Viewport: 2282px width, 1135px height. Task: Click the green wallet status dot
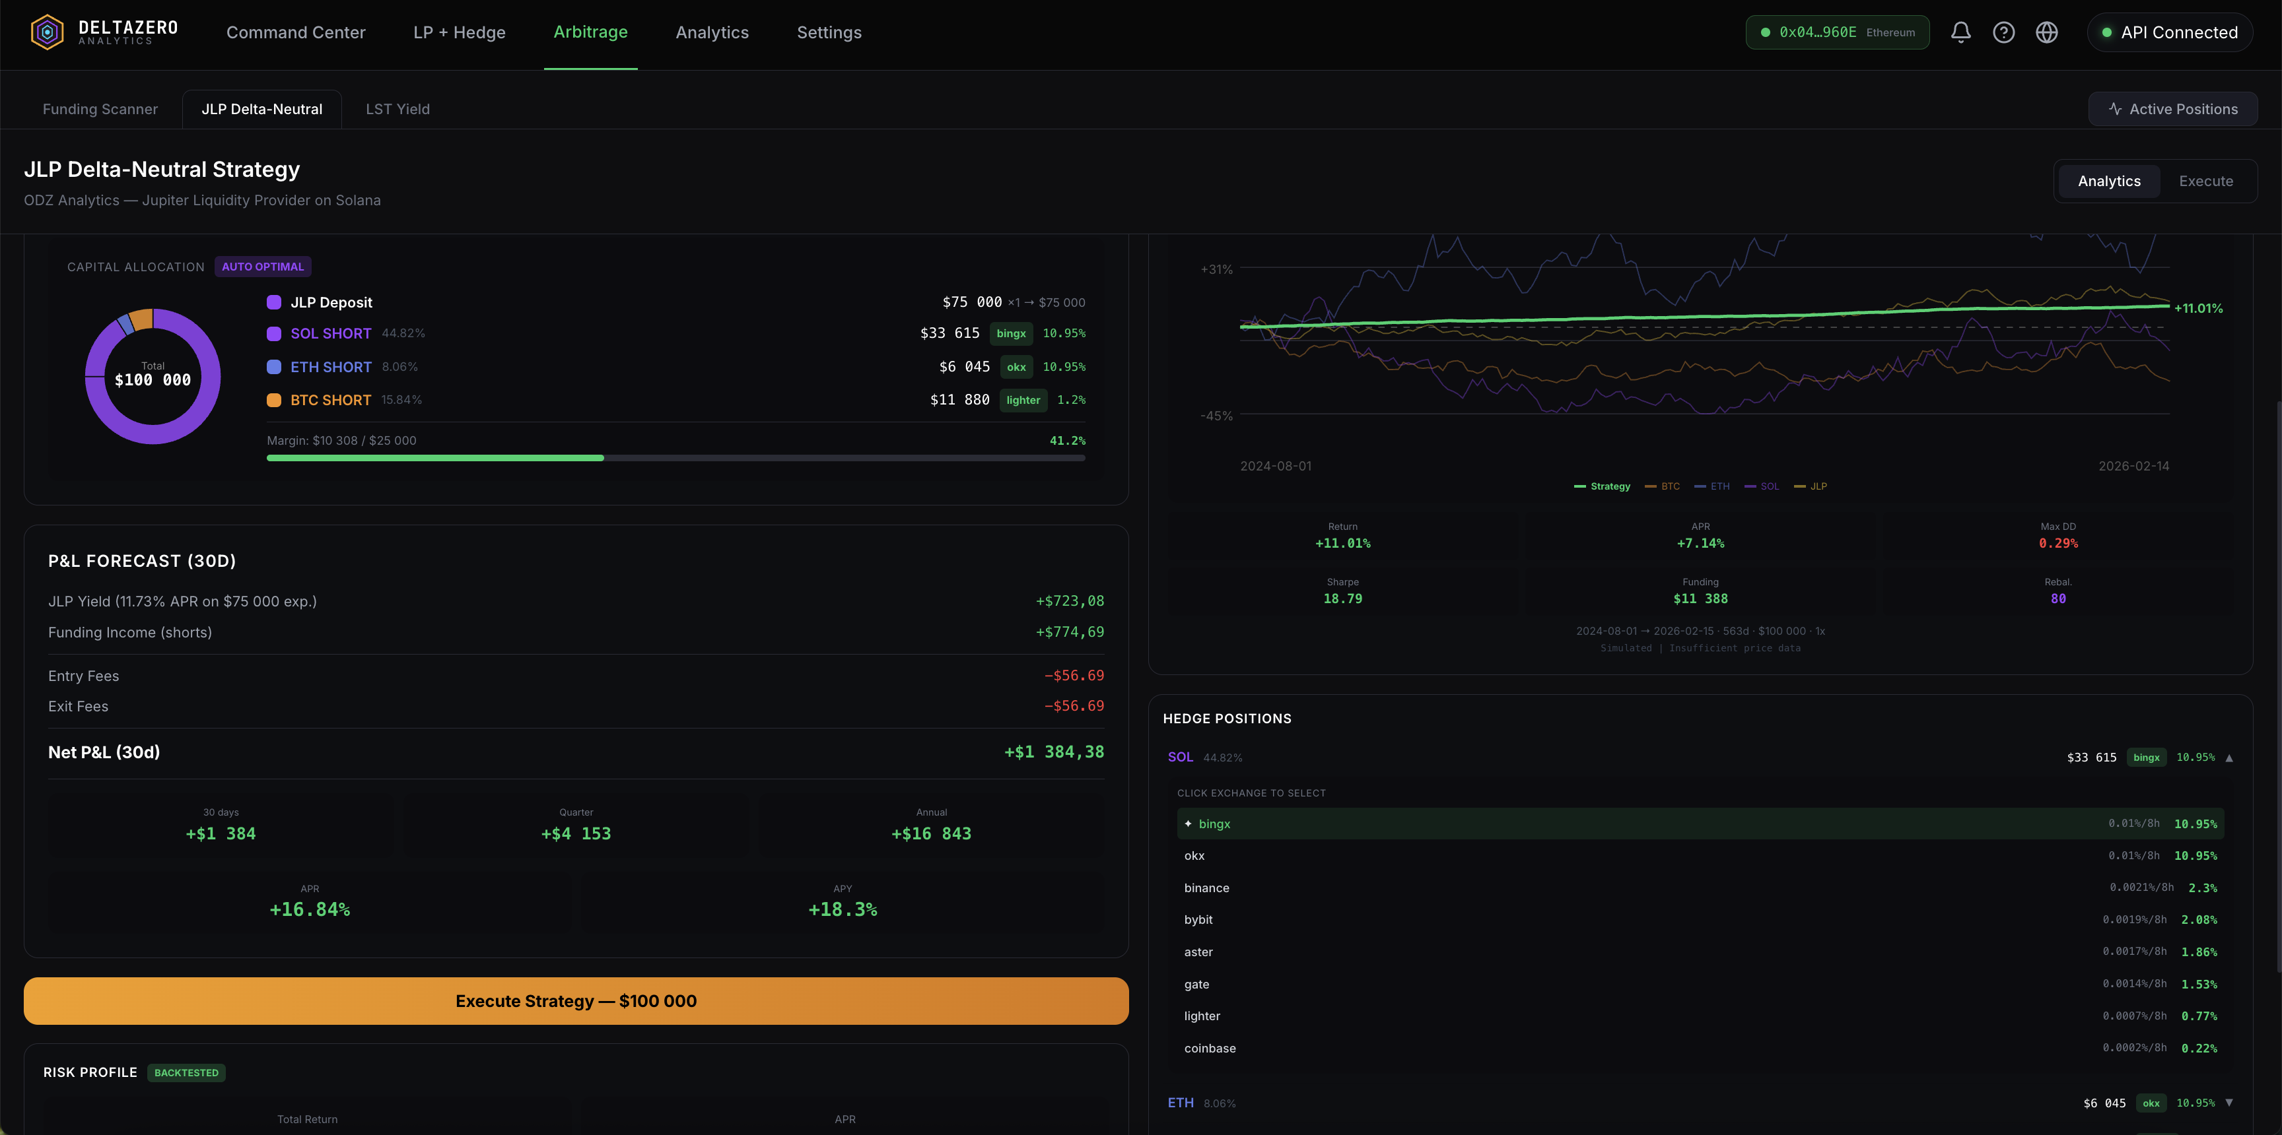click(x=1764, y=33)
